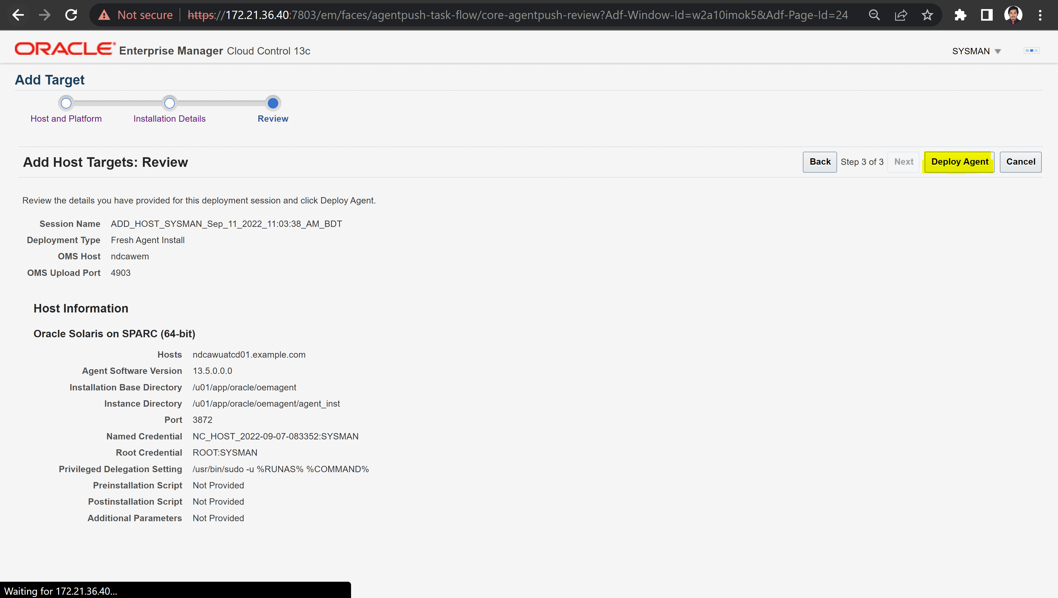Screen dimensions: 1058x598
Task: Click the Add Host Targets: Review heading
Action: (105, 162)
